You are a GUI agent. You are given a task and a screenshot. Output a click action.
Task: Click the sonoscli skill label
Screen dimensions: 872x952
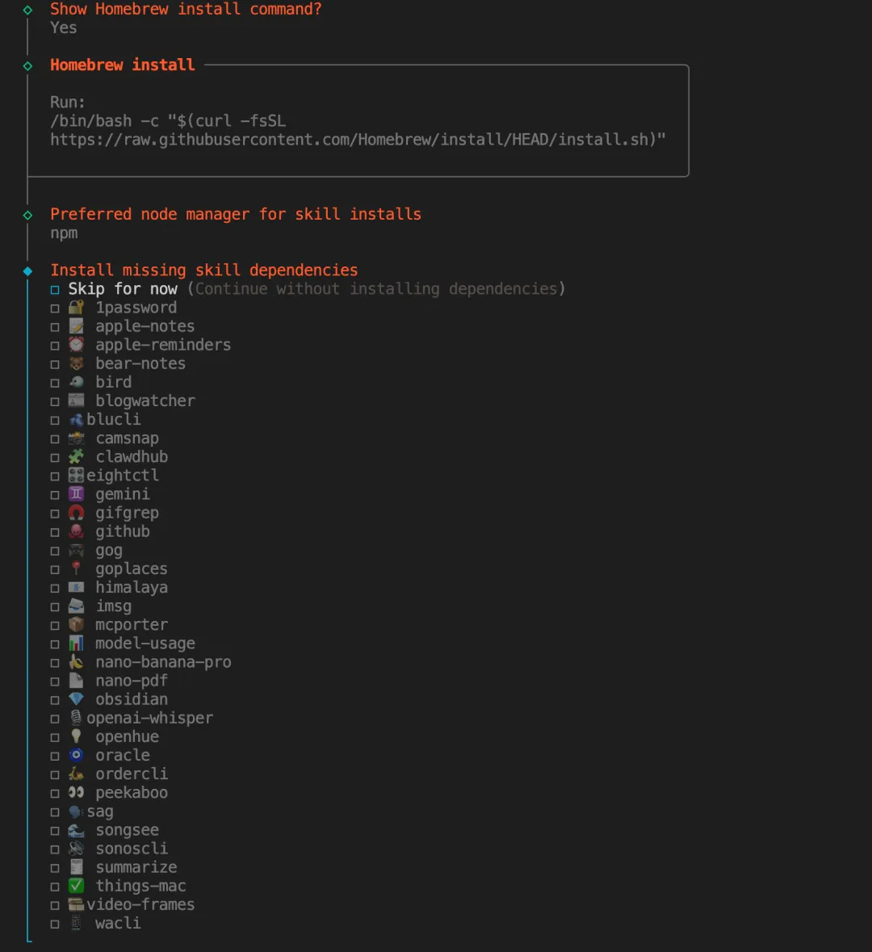[x=132, y=849]
